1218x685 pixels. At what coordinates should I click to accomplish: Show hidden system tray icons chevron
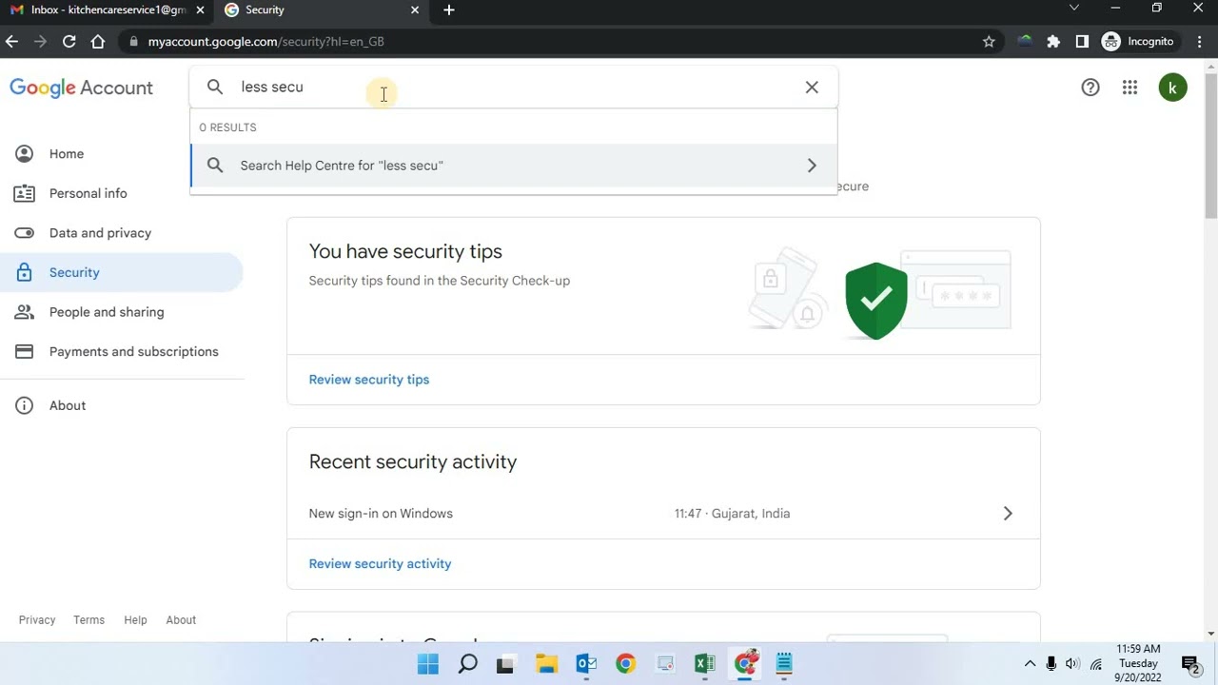(x=1030, y=664)
